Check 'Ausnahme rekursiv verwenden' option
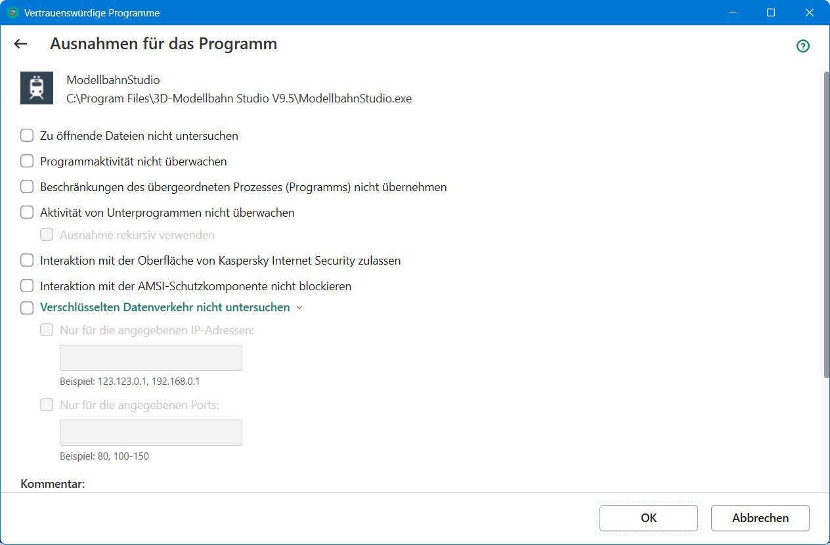The width and height of the screenshot is (830, 545). pyautogui.click(x=47, y=235)
